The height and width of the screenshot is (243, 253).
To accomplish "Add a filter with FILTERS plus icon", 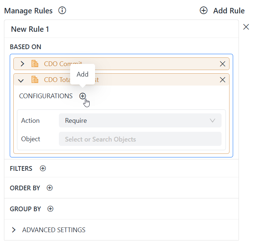I will (x=43, y=169).
